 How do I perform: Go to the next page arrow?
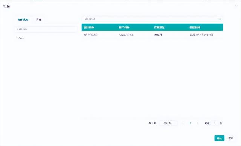pos(197,123)
